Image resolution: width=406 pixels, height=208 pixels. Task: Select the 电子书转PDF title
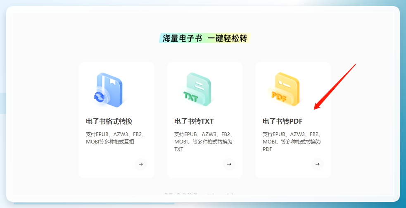[283, 121]
